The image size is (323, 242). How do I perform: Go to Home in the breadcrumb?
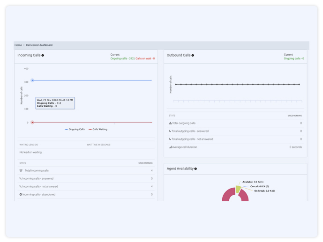pos(18,45)
